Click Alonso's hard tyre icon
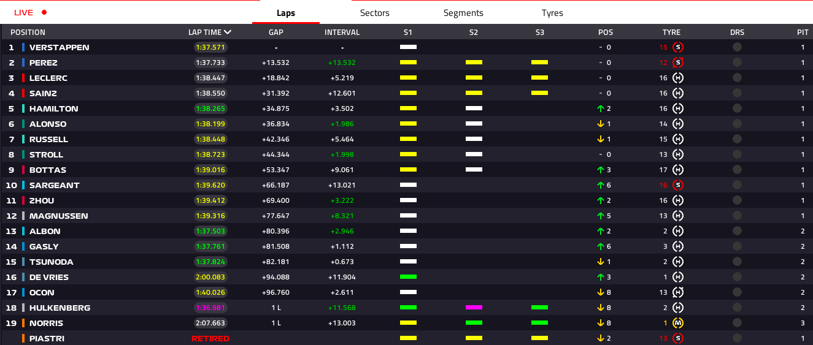Screen dimensions: 813x345 click(678, 124)
